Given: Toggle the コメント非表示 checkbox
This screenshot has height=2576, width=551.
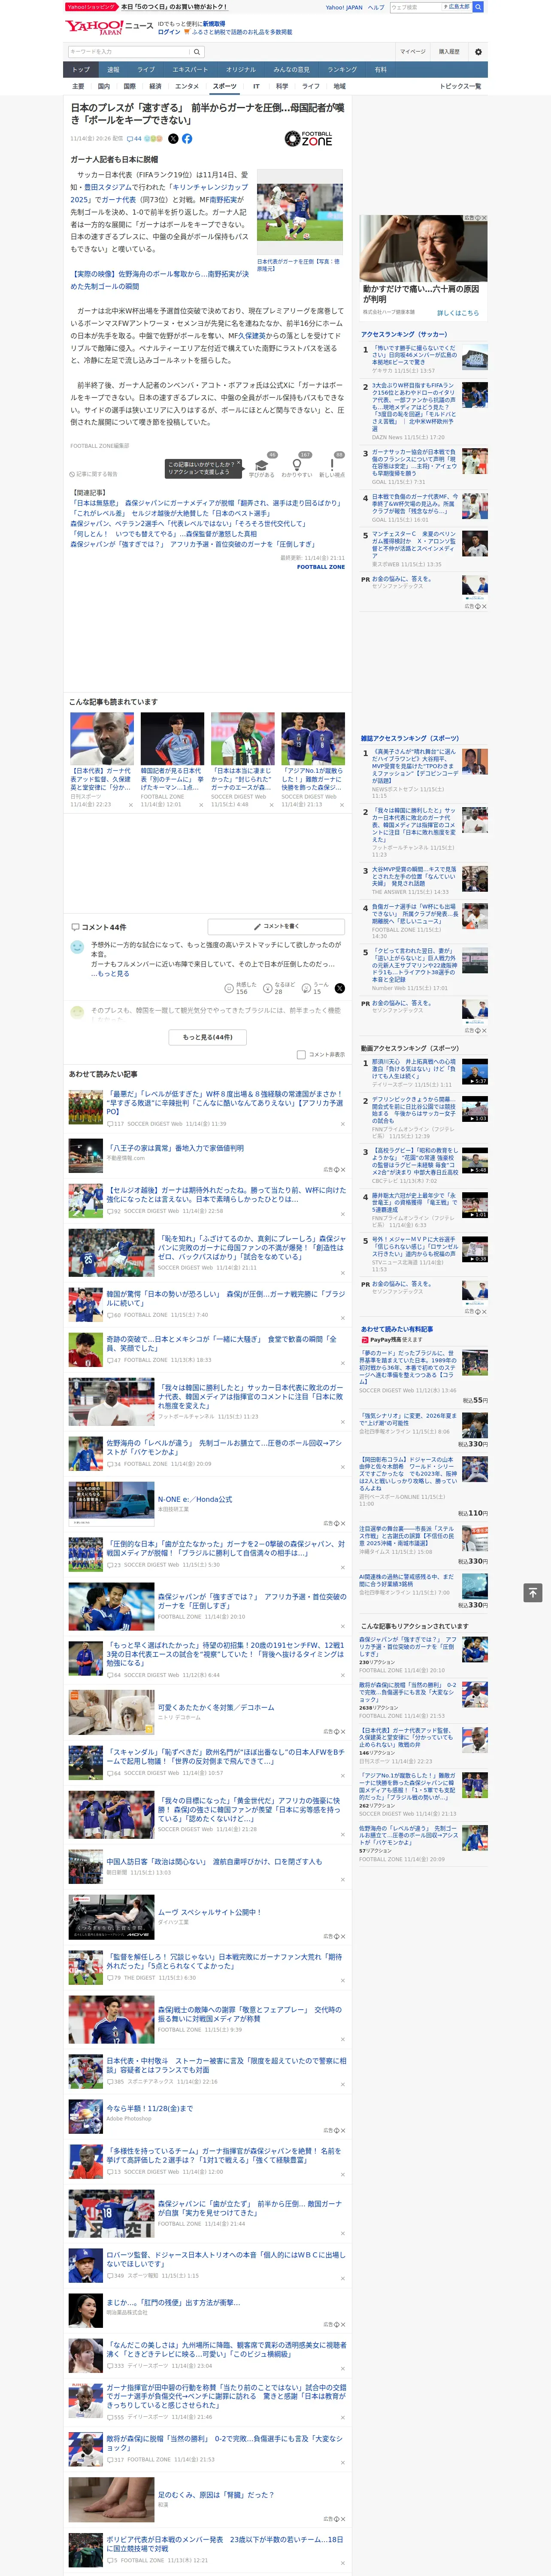Looking at the screenshot, I should pyautogui.click(x=301, y=1055).
